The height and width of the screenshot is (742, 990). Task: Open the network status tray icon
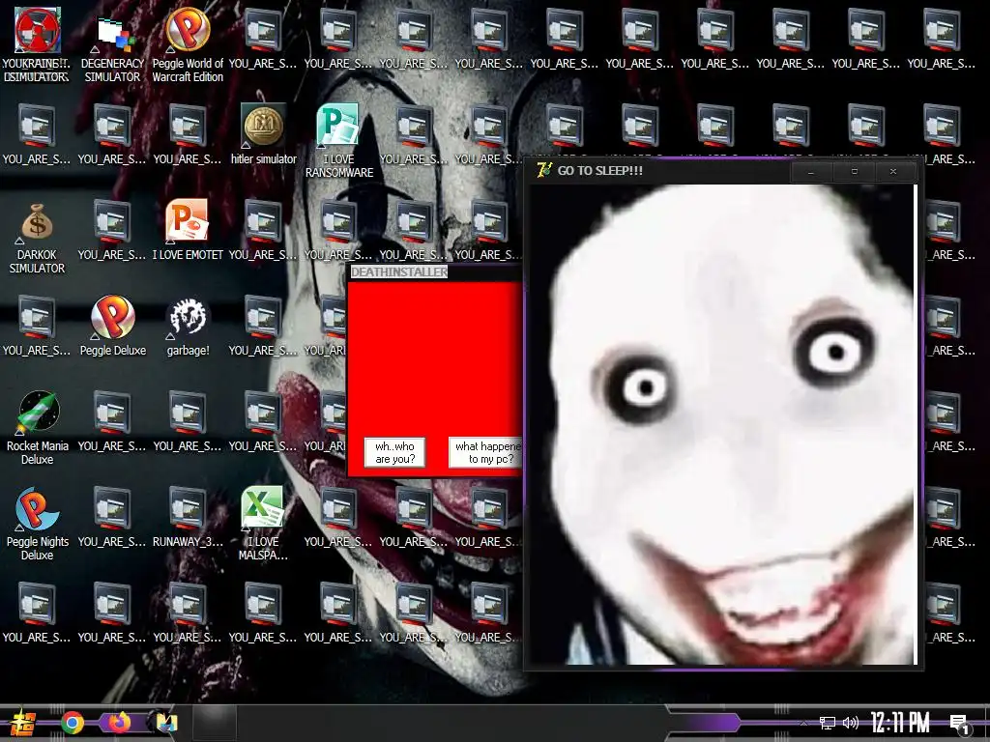tap(828, 723)
